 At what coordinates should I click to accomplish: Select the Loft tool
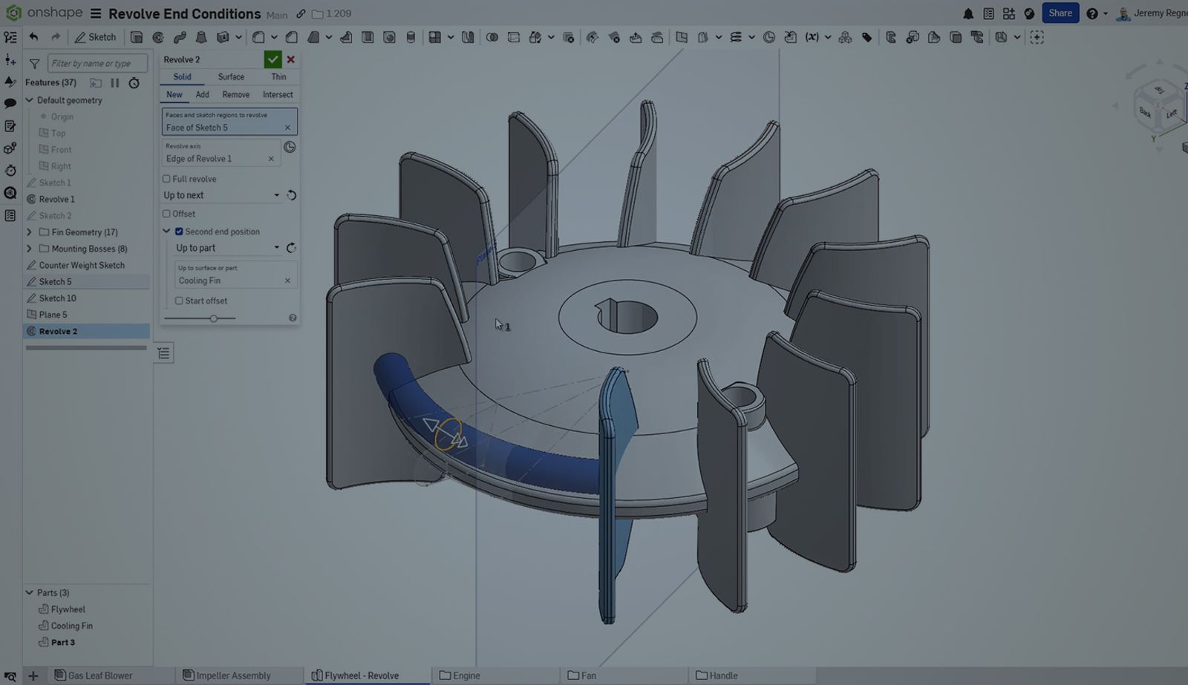202,37
